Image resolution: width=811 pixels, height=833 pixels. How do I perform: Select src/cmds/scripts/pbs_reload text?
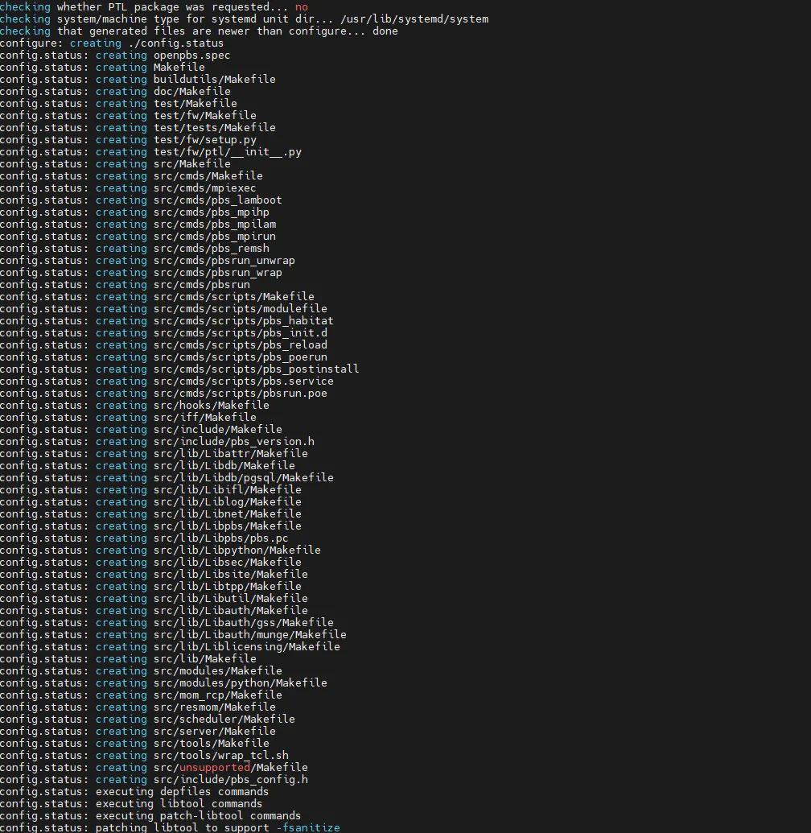coord(240,344)
